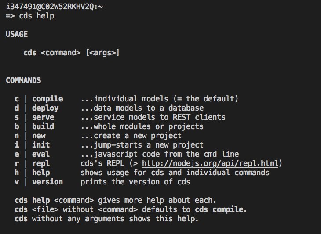Image resolution: width=321 pixels, height=234 pixels.
Task: Select the 'serve' command text
Action: coord(43,117)
